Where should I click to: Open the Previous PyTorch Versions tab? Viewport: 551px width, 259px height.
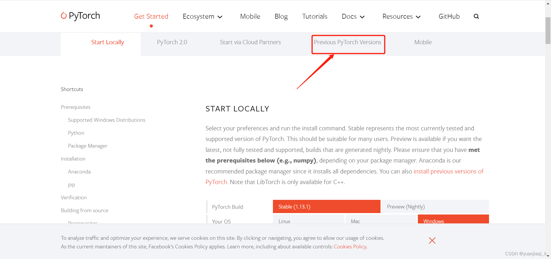[348, 42]
